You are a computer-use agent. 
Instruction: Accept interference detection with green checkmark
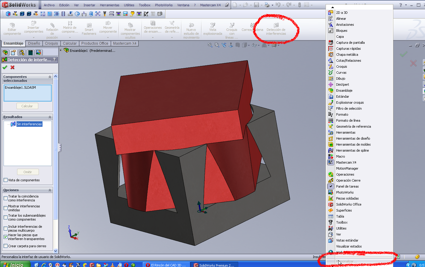5,67
